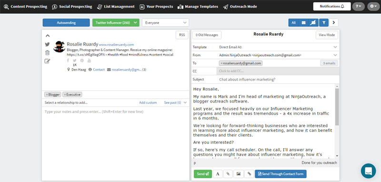This screenshot has width=381, height=182.
Task: Click the 0 Old Messages button
Action: coord(207,35)
